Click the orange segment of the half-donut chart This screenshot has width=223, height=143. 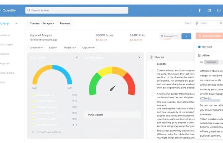click(40, 72)
